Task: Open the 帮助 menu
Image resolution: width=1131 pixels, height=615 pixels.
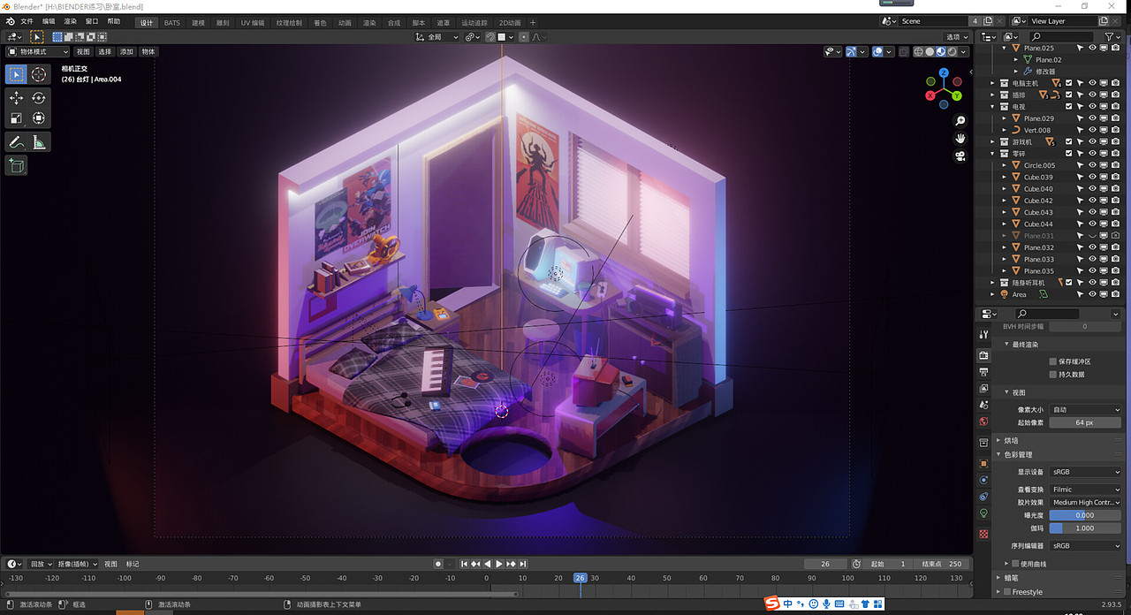Action: pos(114,21)
